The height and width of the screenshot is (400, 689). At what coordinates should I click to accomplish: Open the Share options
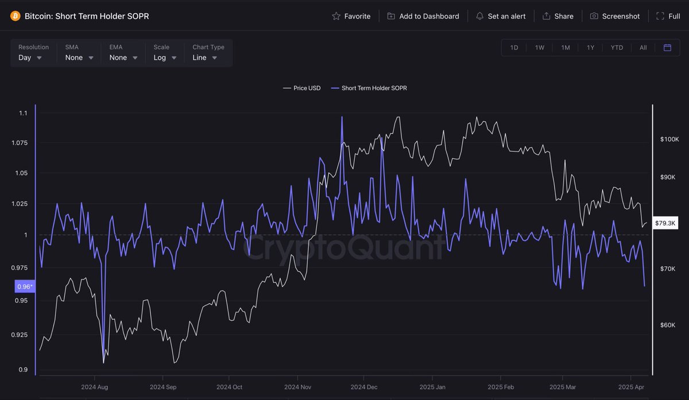click(558, 16)
